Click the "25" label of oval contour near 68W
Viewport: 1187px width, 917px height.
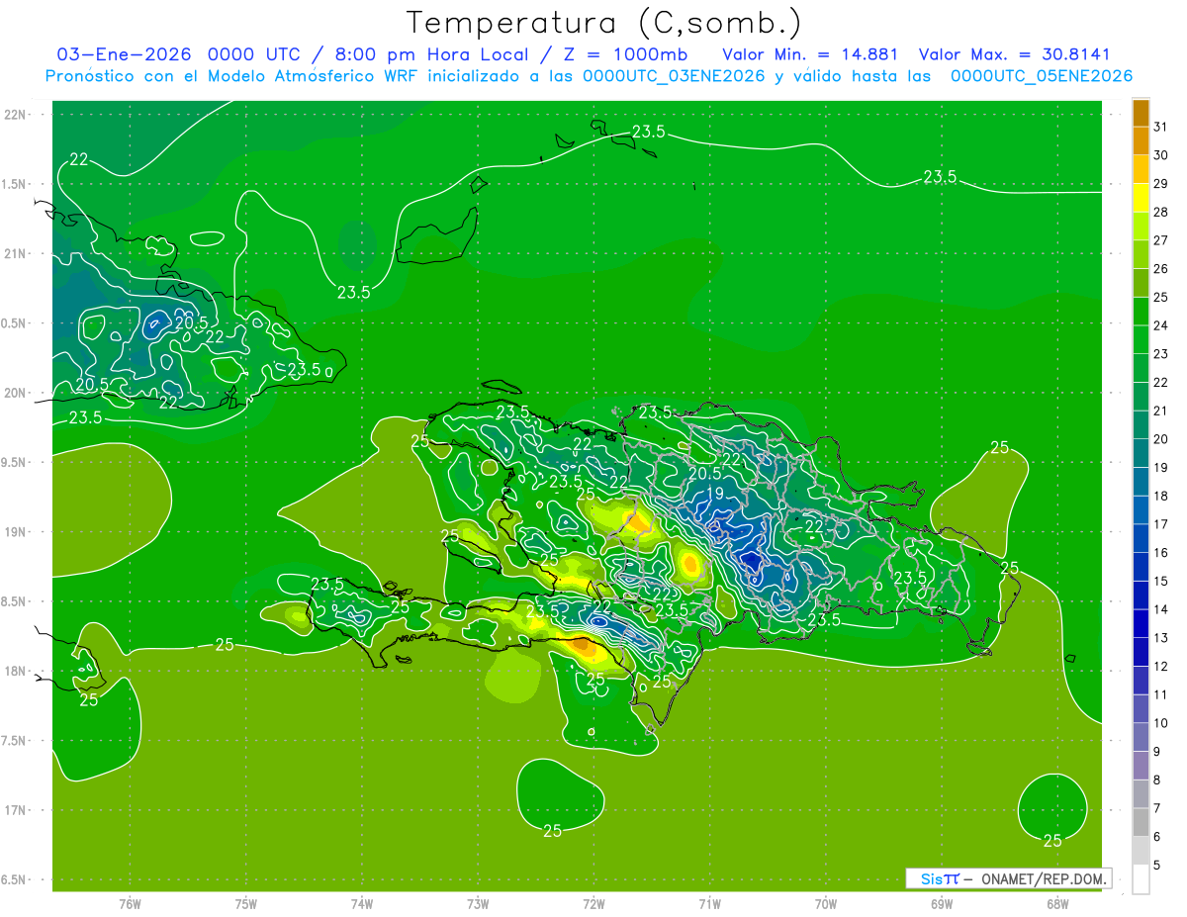click(1052, 841)
